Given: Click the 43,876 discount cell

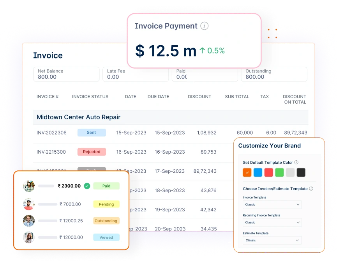Looking at the screenshot, I should pos(208,190).
